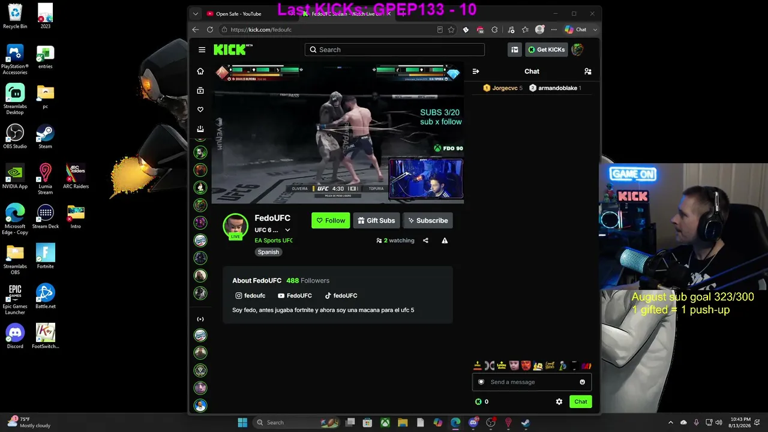Open Battle.net desktop shortcut
This screenshot has height=432, width=768.
(45, 296)
